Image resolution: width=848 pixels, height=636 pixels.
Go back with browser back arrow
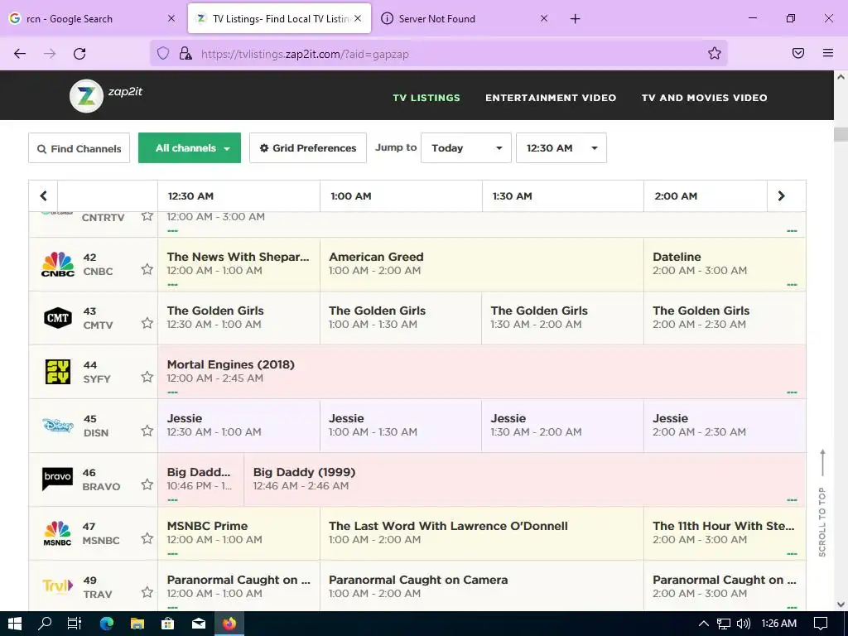[20, 54]
